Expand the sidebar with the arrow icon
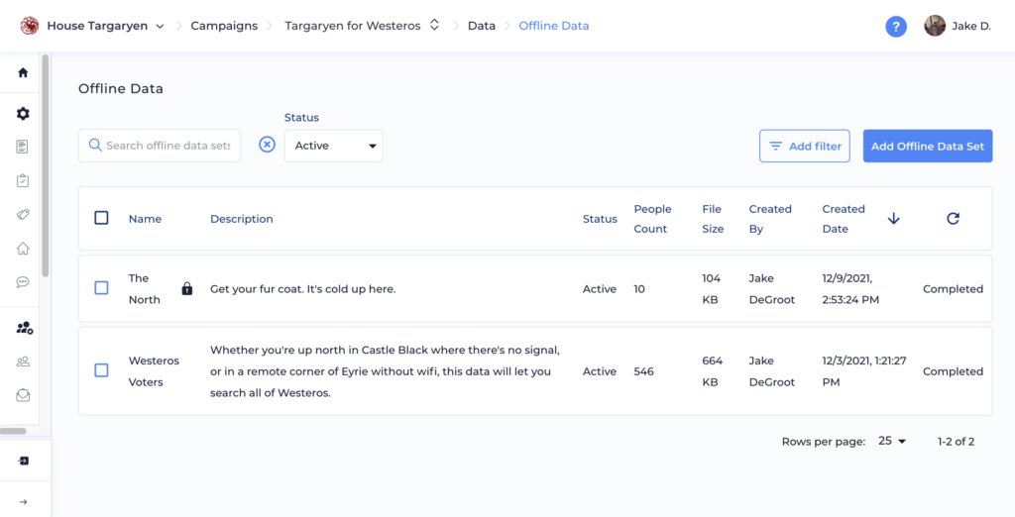Image resolution: width=1015 pixels, height=517 pixels. tap(24, 502)
